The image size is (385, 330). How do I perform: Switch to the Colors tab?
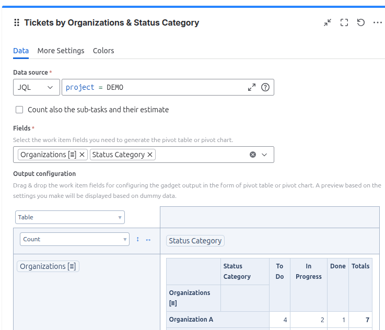103,51
